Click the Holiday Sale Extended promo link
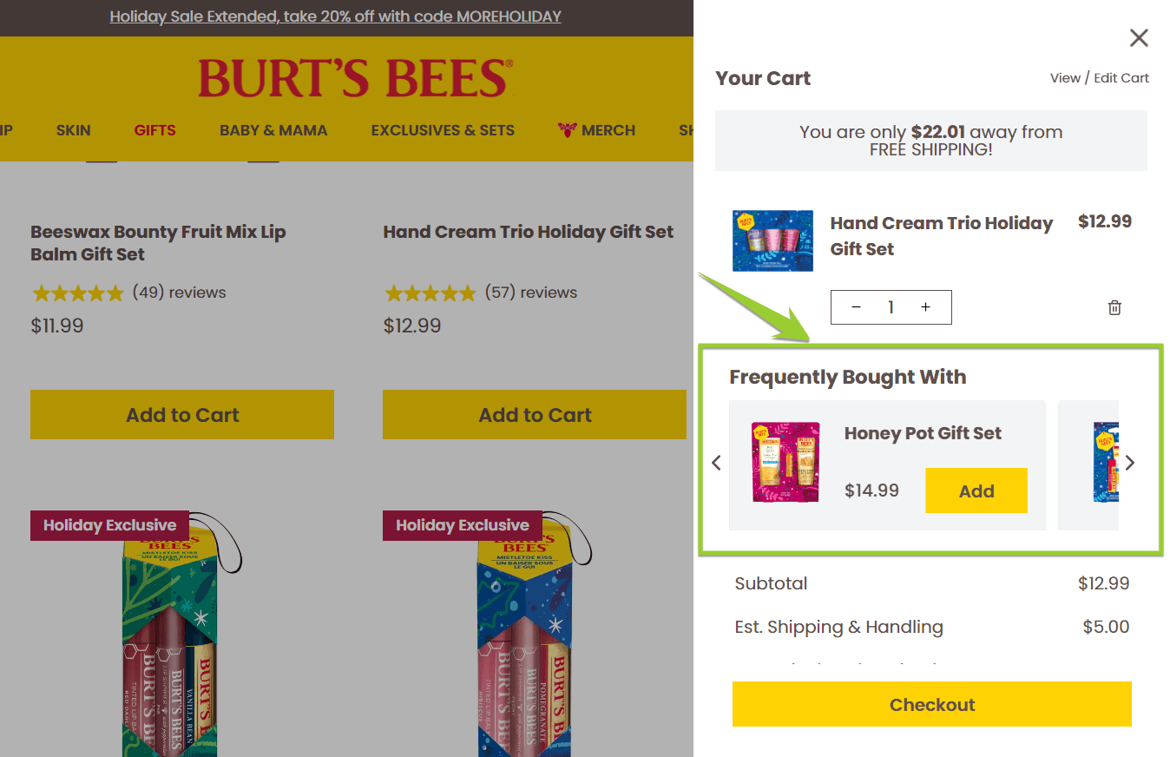 click(335, 16)
